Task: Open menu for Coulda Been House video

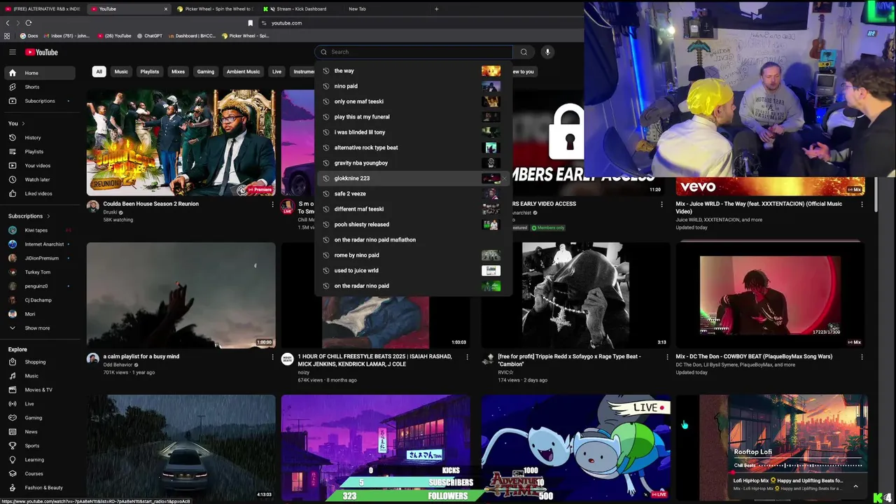Action: tap(273, 204)
